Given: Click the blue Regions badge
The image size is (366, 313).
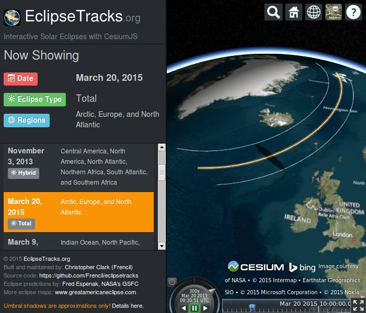Looking at the screenshot, I should pos(27,120).
